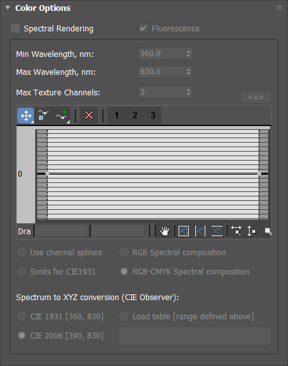Switch to curve channel 3
Screen dimensions: 288x366
[x=153, y=115]
